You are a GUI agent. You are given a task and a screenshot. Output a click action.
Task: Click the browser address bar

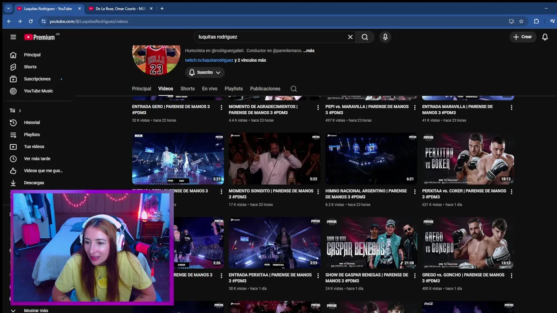point(274,21)
